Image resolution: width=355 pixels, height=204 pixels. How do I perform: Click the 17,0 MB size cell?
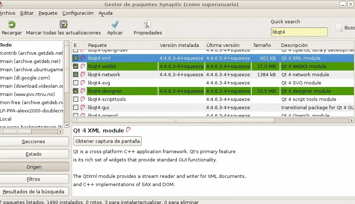click(266, 66)
